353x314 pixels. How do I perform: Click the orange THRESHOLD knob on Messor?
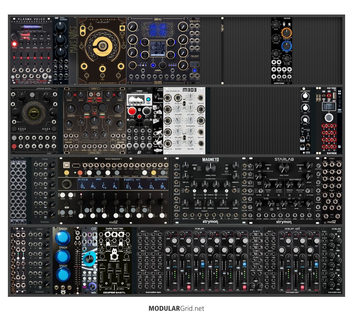(286, 33)
